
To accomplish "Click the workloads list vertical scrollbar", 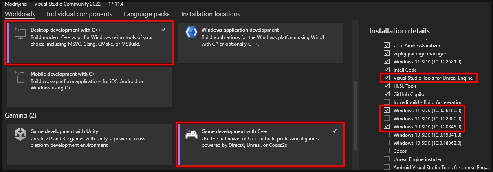I will tap(355, 116).
